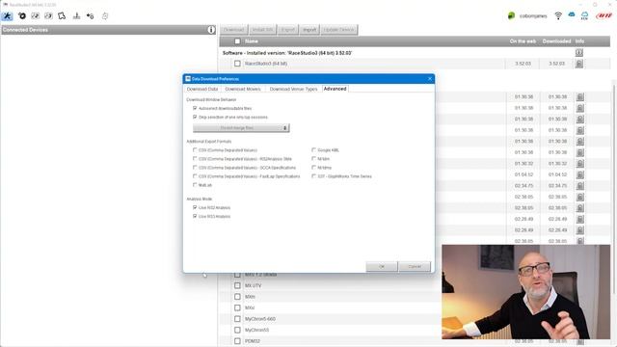Click the red AiM logo

tap(604, 15)
